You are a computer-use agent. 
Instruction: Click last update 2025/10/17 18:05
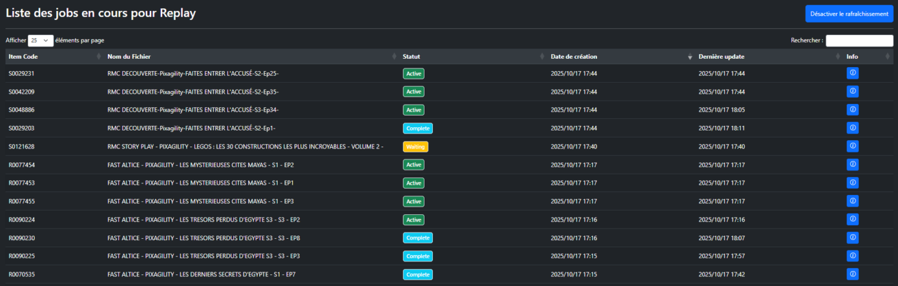tap(722, 110)
